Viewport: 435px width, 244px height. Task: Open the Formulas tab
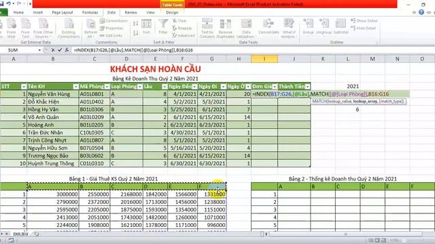(x=90, y=12)
